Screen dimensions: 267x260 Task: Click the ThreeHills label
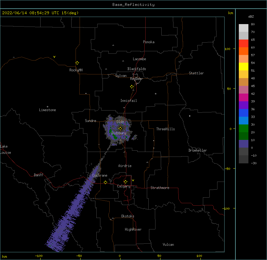(165, 129)
